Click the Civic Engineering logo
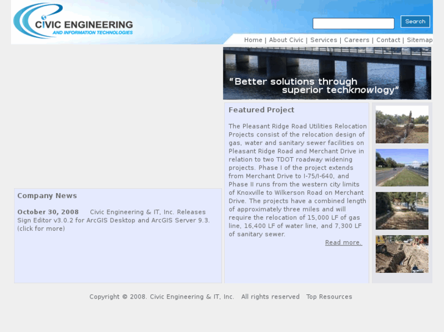The width and height of the screenshot is (444, 332). tap(73, 21)
